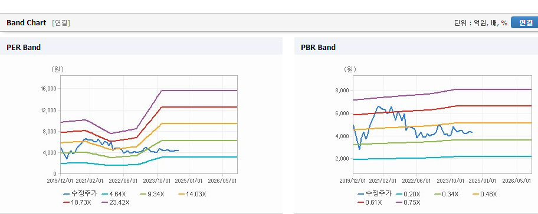Click the 4,000 axis label in PER chart

[x=50, y=152]
